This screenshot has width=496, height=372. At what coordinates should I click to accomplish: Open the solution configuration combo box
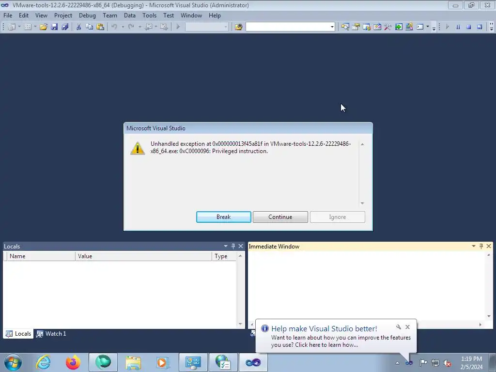point(206,27)
